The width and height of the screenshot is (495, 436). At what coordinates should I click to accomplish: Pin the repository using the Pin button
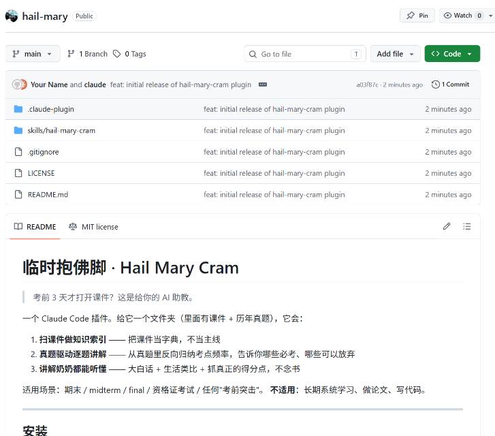coord(417,16)
